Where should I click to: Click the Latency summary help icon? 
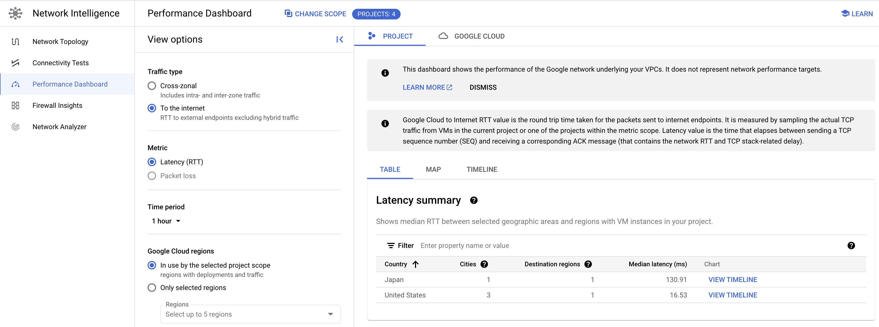(473, 201)
